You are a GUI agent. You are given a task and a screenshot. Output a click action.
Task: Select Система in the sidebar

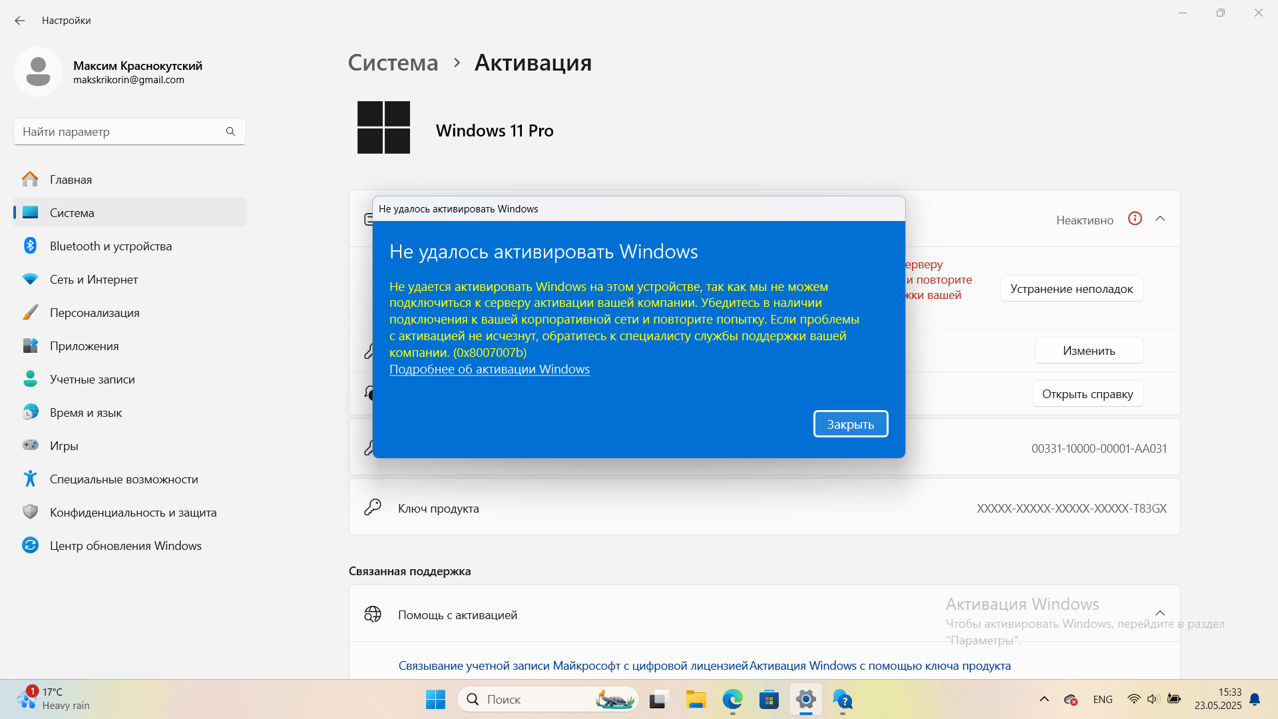(x=130, y=213)
